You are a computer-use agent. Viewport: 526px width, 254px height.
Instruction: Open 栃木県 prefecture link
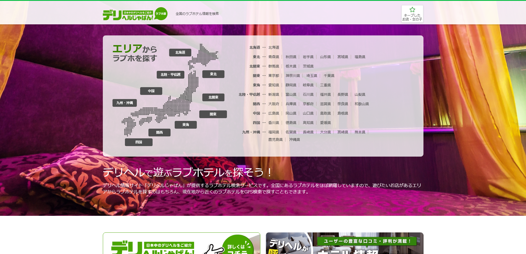tap(291, 66)
